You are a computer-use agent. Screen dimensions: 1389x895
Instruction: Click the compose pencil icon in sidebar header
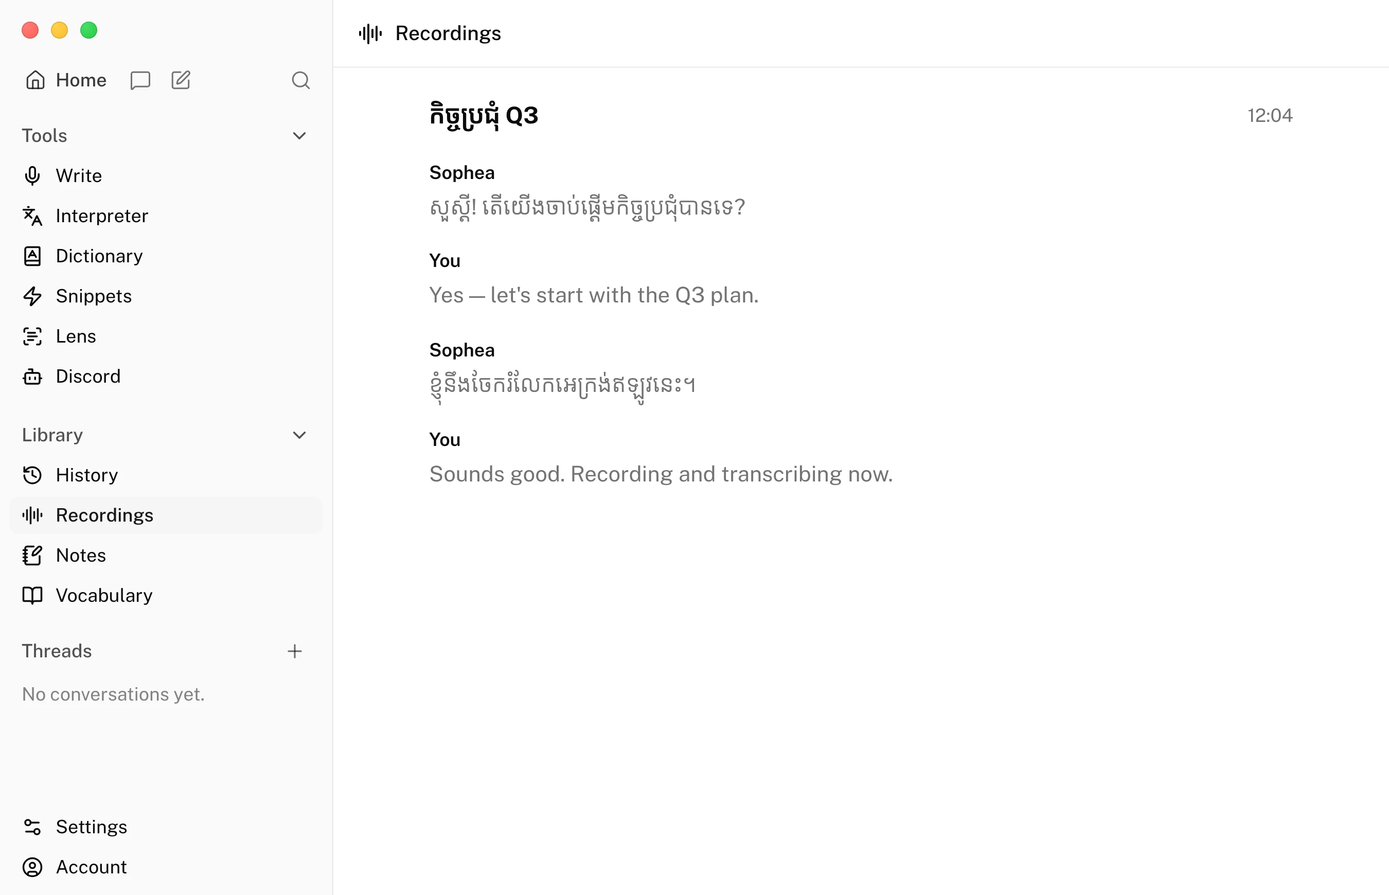point(181,80)
